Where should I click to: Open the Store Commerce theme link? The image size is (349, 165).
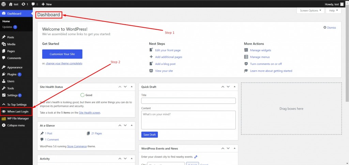click(77, 147)
